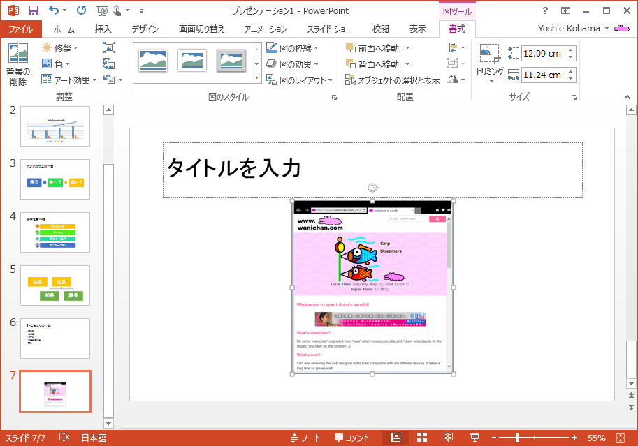The height and width of the screenshot is (446, 638).
Task: Click 前面へ移動 bring forward button
Action: click(x=378, y=48)
